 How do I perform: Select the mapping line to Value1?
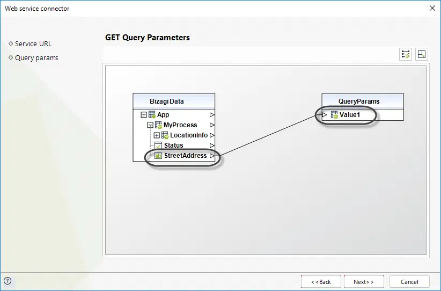pyautogui.click(x=269, y=135)
